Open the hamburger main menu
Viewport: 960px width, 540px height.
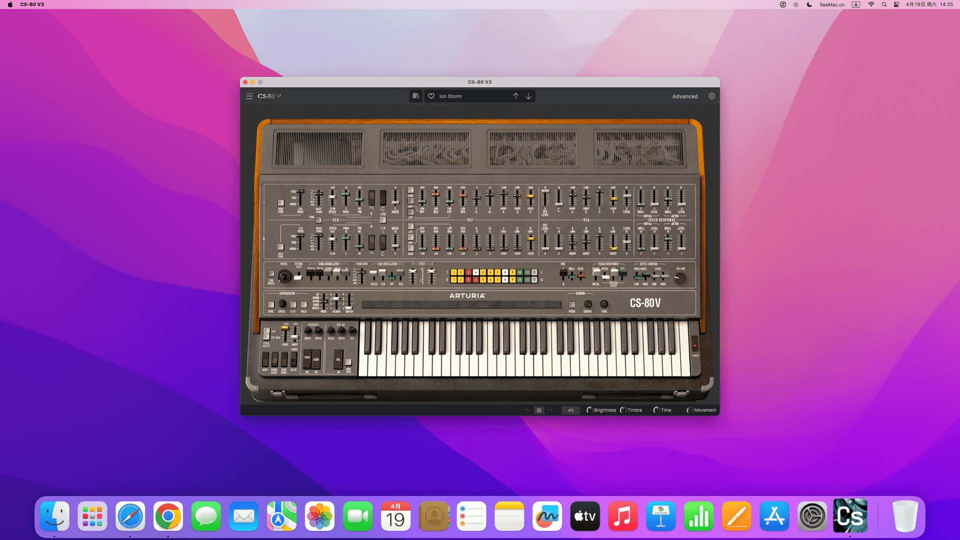pyautogui.click(x=249, y=96)
